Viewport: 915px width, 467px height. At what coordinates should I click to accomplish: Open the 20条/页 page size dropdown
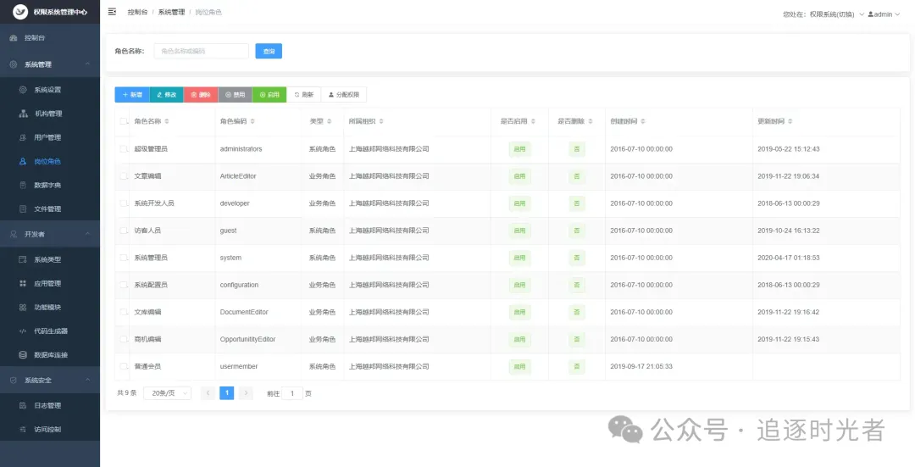[x=168, y=393]
